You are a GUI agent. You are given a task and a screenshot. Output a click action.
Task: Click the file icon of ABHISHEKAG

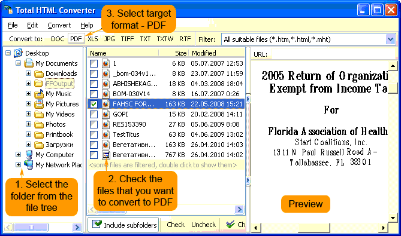[x=105, y=84]
